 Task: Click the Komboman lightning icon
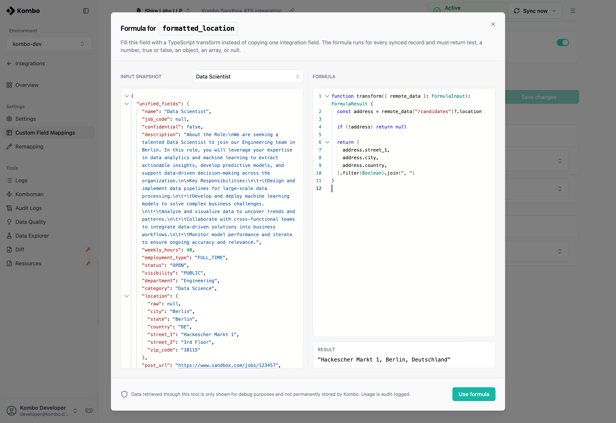[x=9, y=194]
